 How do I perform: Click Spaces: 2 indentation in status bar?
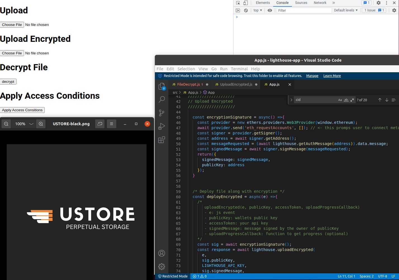coord(367,276)
